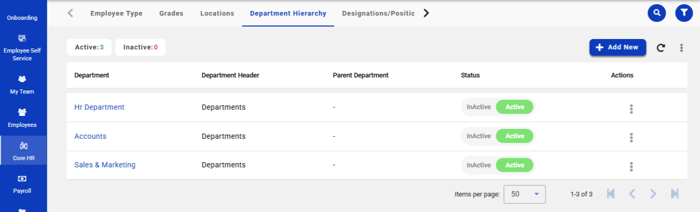Viewport: 700px width, 212px height.
Task: Set Hr Department status to InActive
Action: (x=478, y=107)
